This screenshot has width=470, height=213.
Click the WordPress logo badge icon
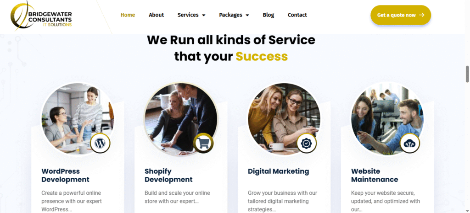[100, 143]
